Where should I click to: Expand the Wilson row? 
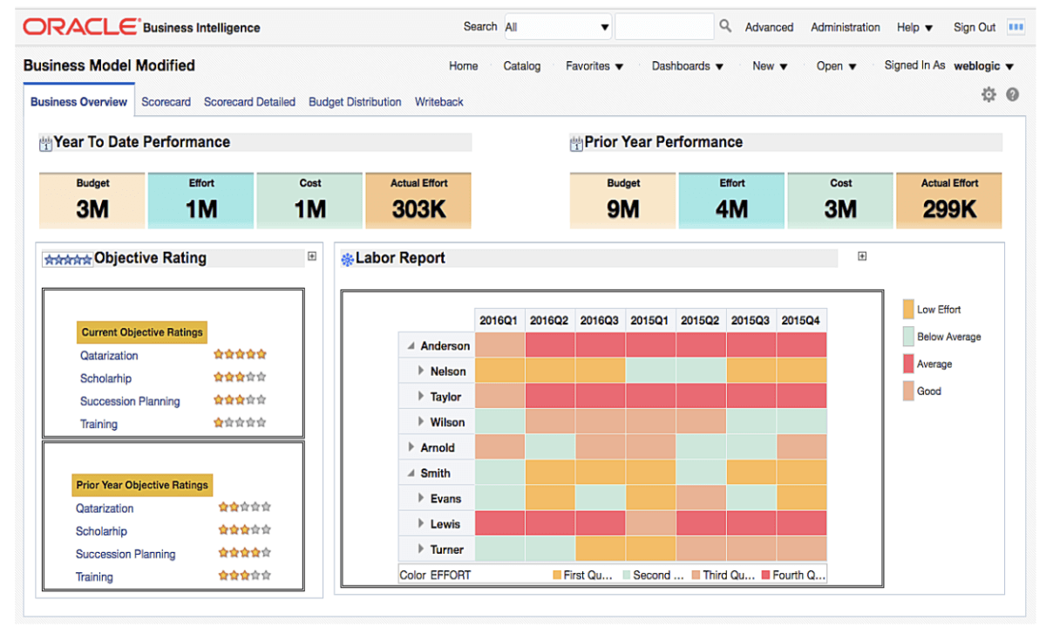coord(421,422)
